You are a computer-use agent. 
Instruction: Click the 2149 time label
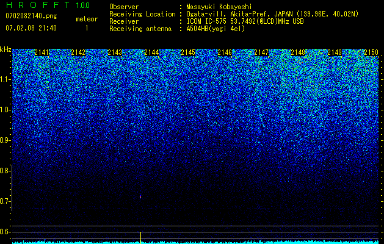point(335,52)
